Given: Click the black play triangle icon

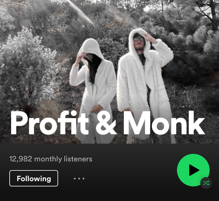Looking at the screenshot, I should click(194, 170).
